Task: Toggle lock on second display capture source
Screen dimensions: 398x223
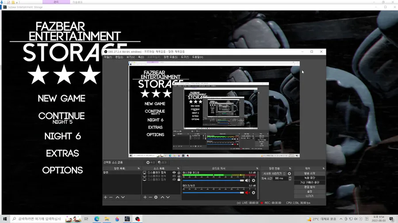Action: [x=179, y=176]
